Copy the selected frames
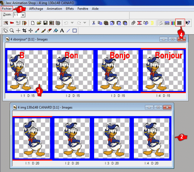Viewport: 194px width, 172px height. [x=100, y=23]
